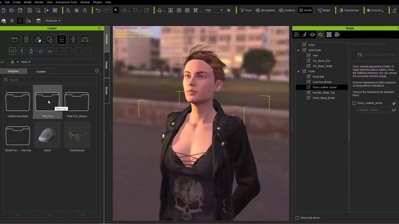Image resolution: width=399 pixels, height=224 pixels.
Task: Collapse the Cloth tree node
Action: [298, 72]
